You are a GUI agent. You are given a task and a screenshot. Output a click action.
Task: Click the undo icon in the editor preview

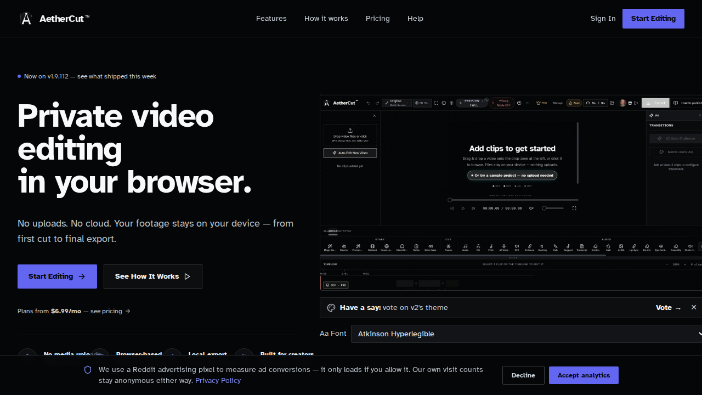tap(369, 103)
